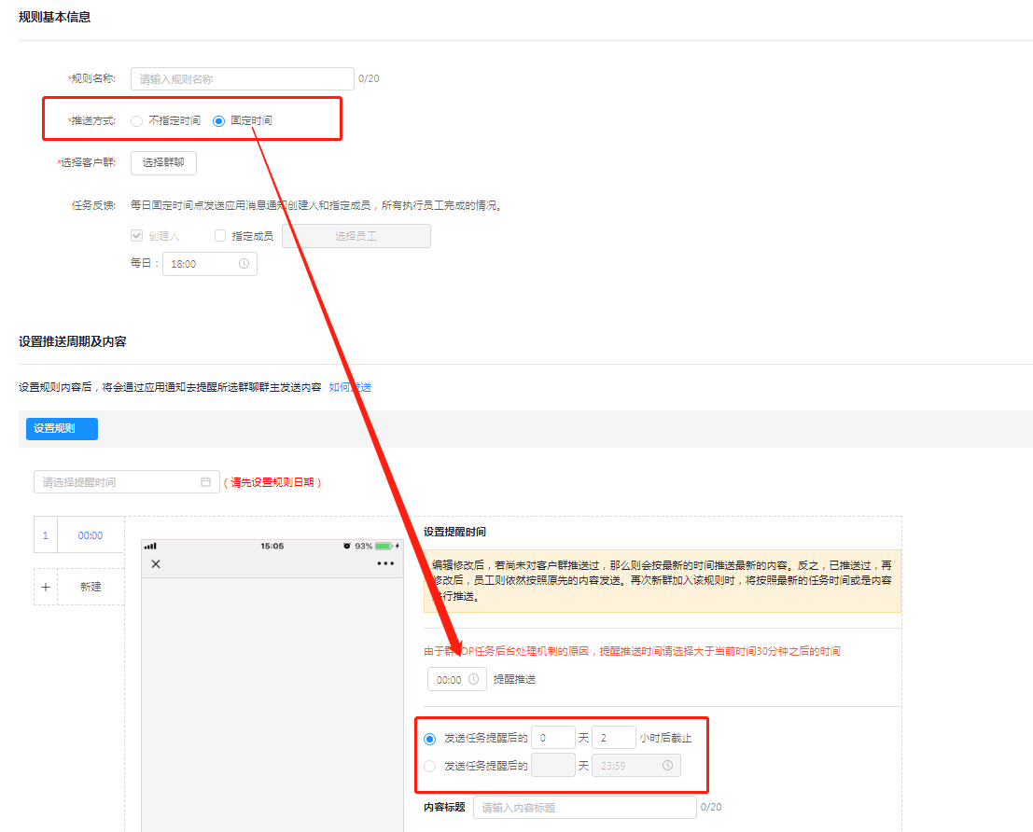1033x832 pixels.
Task: Click the 选择员工 button
Action: click(356, 236)
